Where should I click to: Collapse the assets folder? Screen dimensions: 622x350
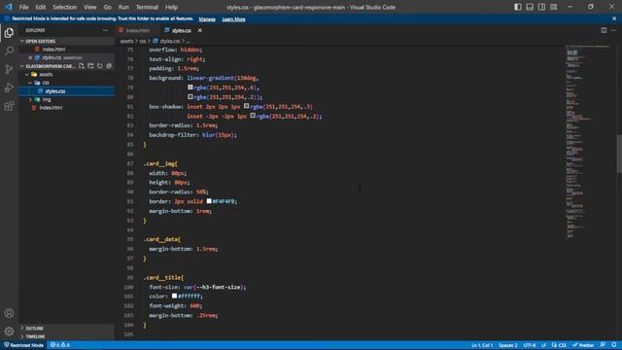click(x=27, y=74)
